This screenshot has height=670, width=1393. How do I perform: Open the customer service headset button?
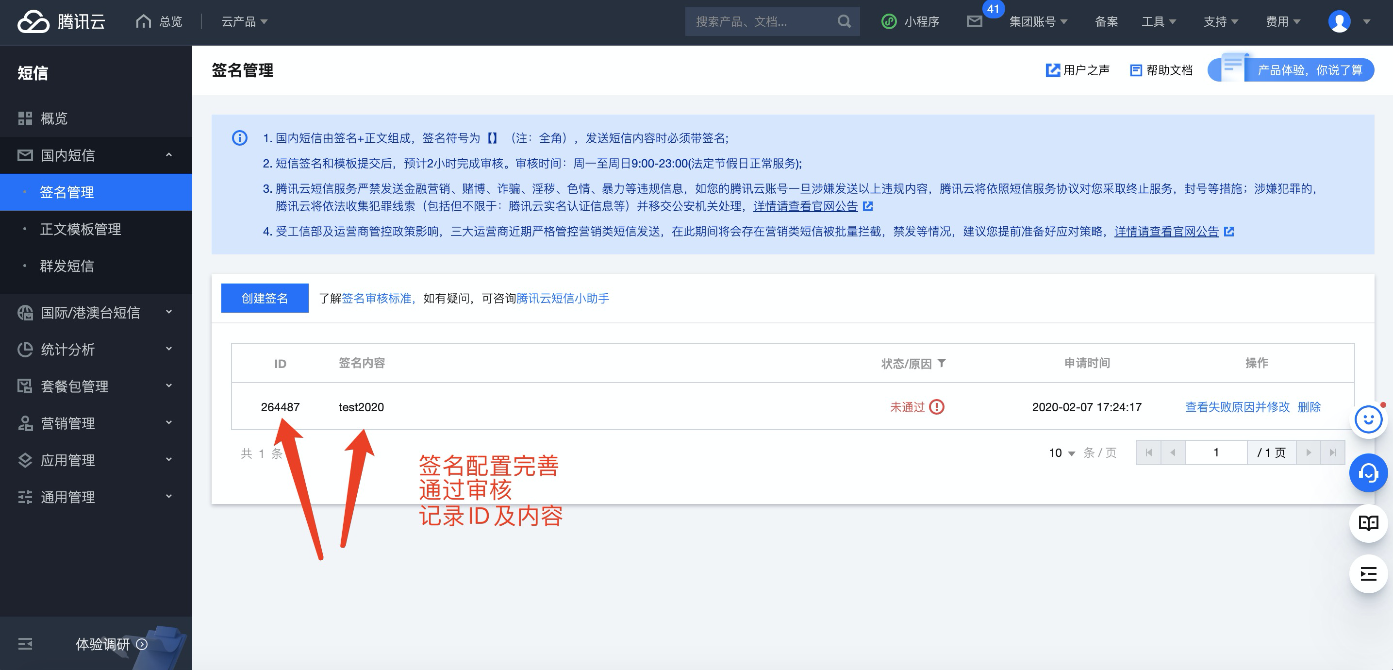[1368, 473]
